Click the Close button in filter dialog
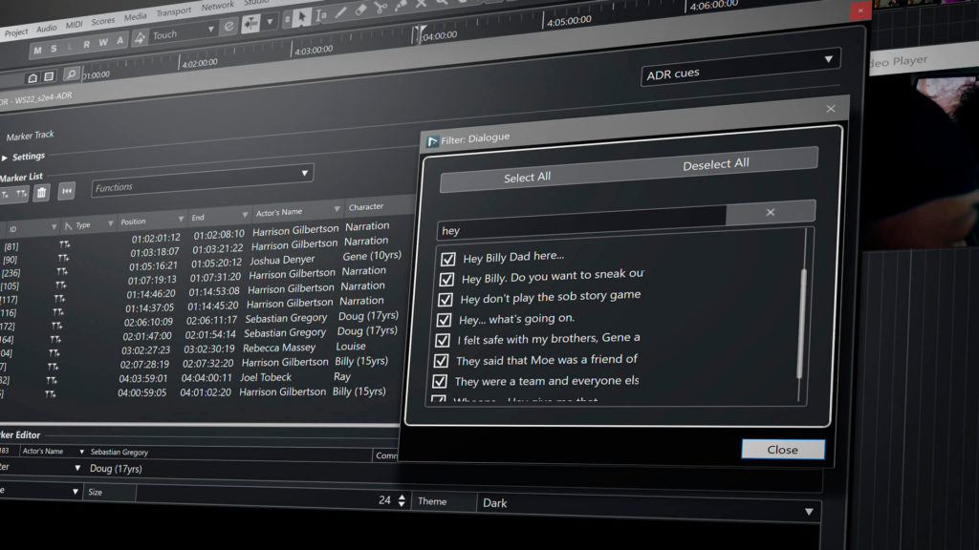This screenshot has width=979, height=550. [x=782, y=450]
